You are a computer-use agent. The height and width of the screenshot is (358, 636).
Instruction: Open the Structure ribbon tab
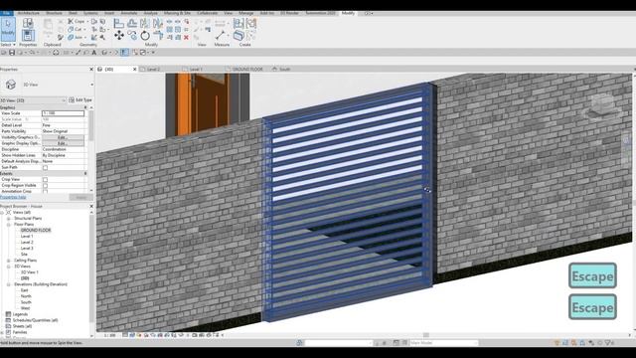pos(54,13)
